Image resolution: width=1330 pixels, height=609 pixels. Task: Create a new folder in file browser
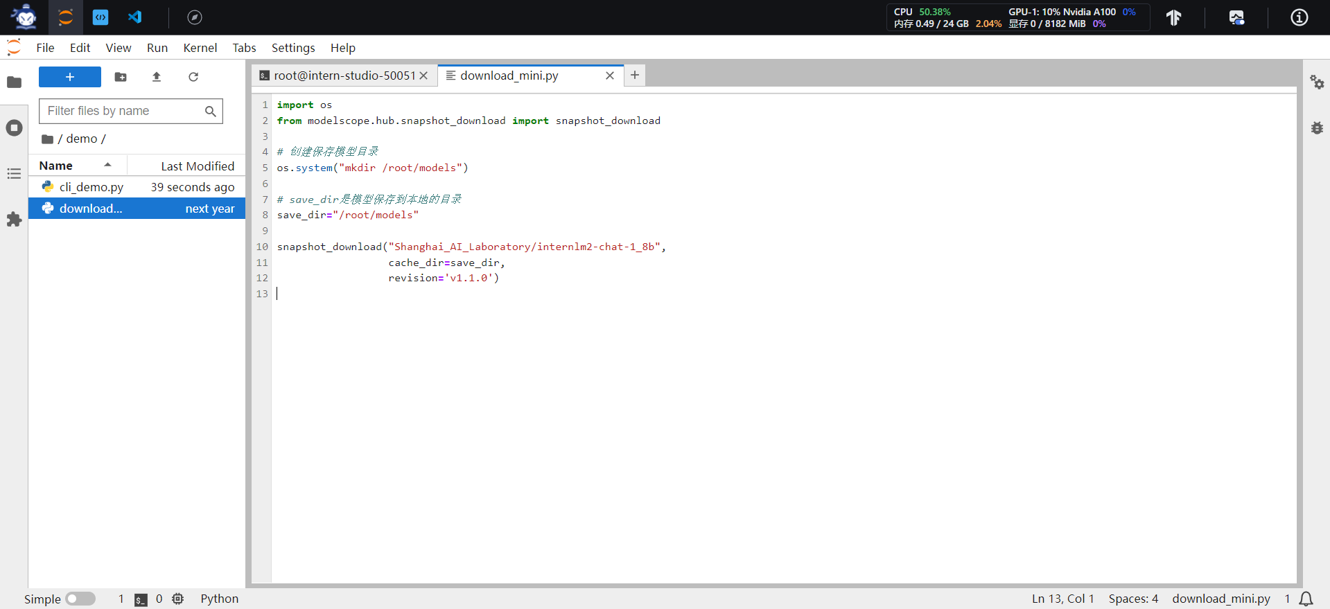click(x=121, y=77)
